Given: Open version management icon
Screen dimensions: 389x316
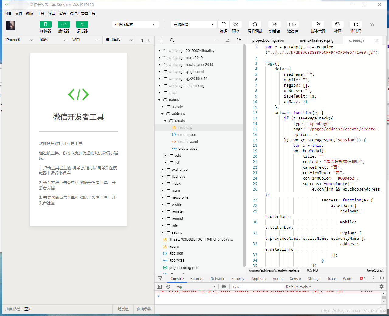Looking at the screenshot, I should (x=318, y=24).
